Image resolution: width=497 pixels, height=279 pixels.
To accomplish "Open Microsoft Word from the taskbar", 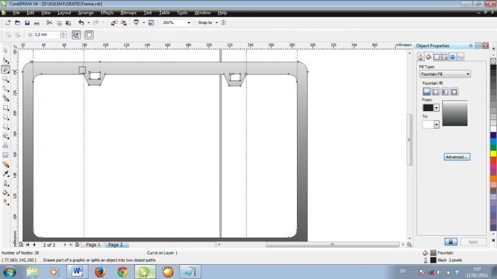I will [77, 272].
